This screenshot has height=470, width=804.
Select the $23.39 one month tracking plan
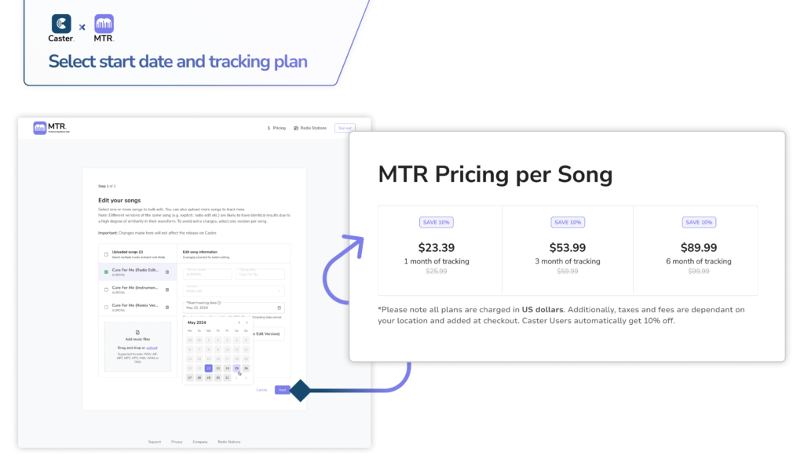[x=440, y=250]
